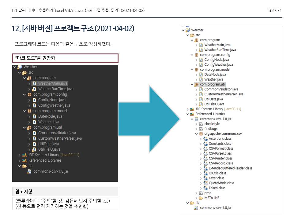
Task: Click org.apache.commons.csv package icon
Action: coord(201,134)
